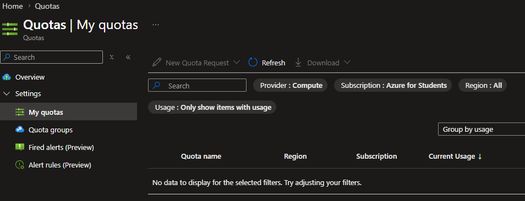Click the pencil icon for New Quota Request

click(x=156, y=63)
